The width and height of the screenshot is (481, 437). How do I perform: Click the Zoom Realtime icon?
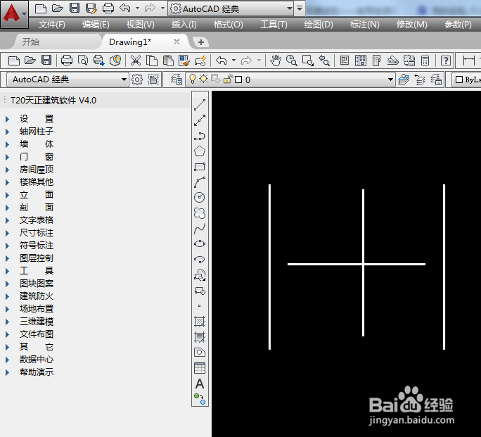tap(291, 61)
